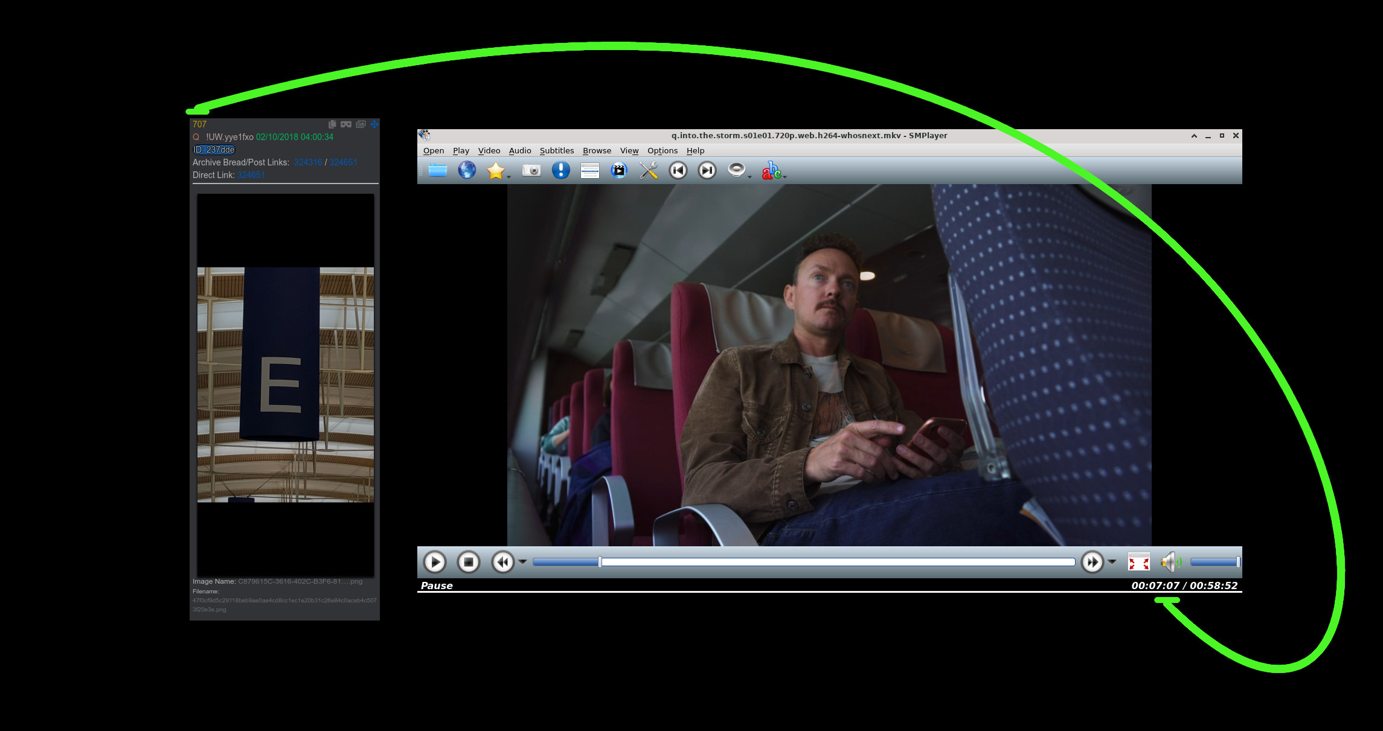Click the stop button in the control bar
This screenshot has width=1383, height=731.
(469, 562)
